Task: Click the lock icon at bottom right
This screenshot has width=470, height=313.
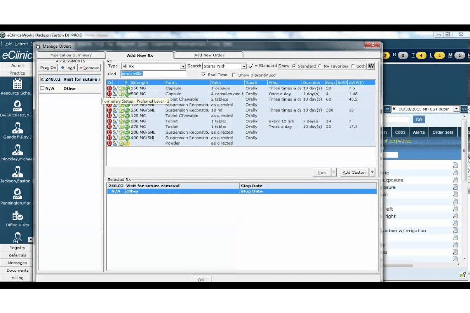Action: 463,275
